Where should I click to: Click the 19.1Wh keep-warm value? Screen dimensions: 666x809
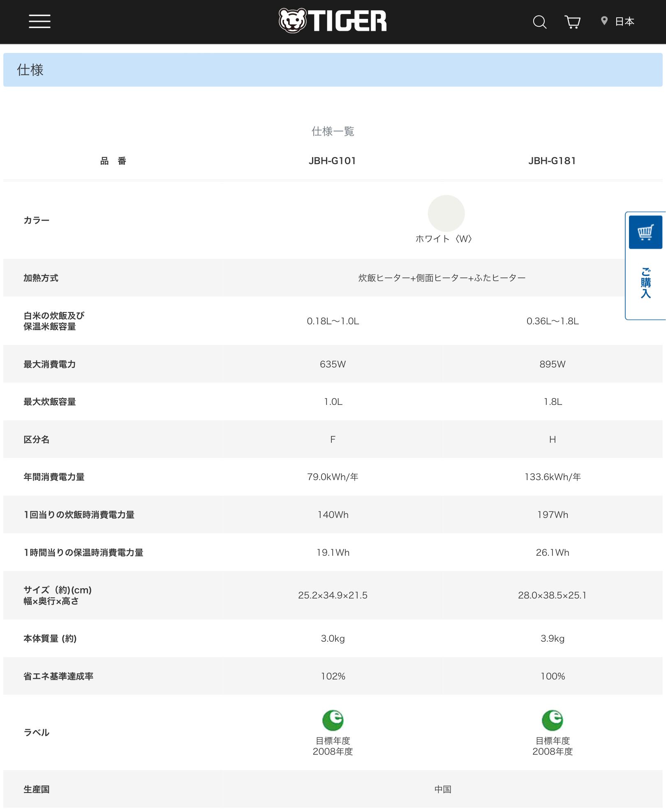coord(333,552)
